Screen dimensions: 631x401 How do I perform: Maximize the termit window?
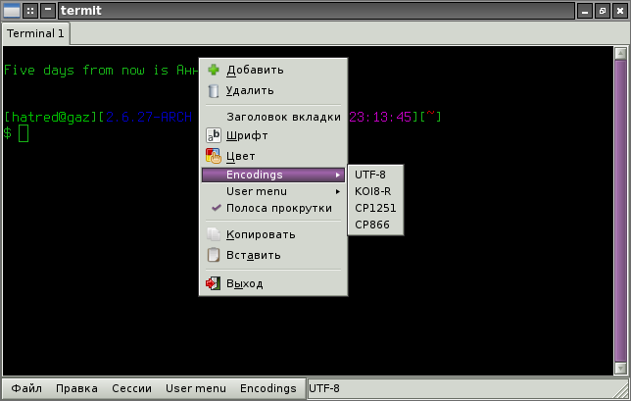click(x=603, y=11)
